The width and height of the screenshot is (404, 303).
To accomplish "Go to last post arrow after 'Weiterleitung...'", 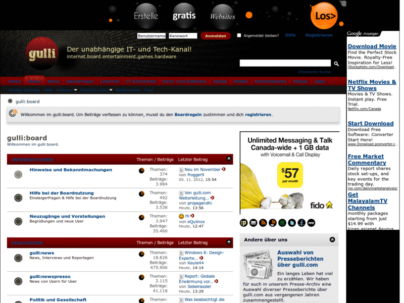I will click(212, 198).
